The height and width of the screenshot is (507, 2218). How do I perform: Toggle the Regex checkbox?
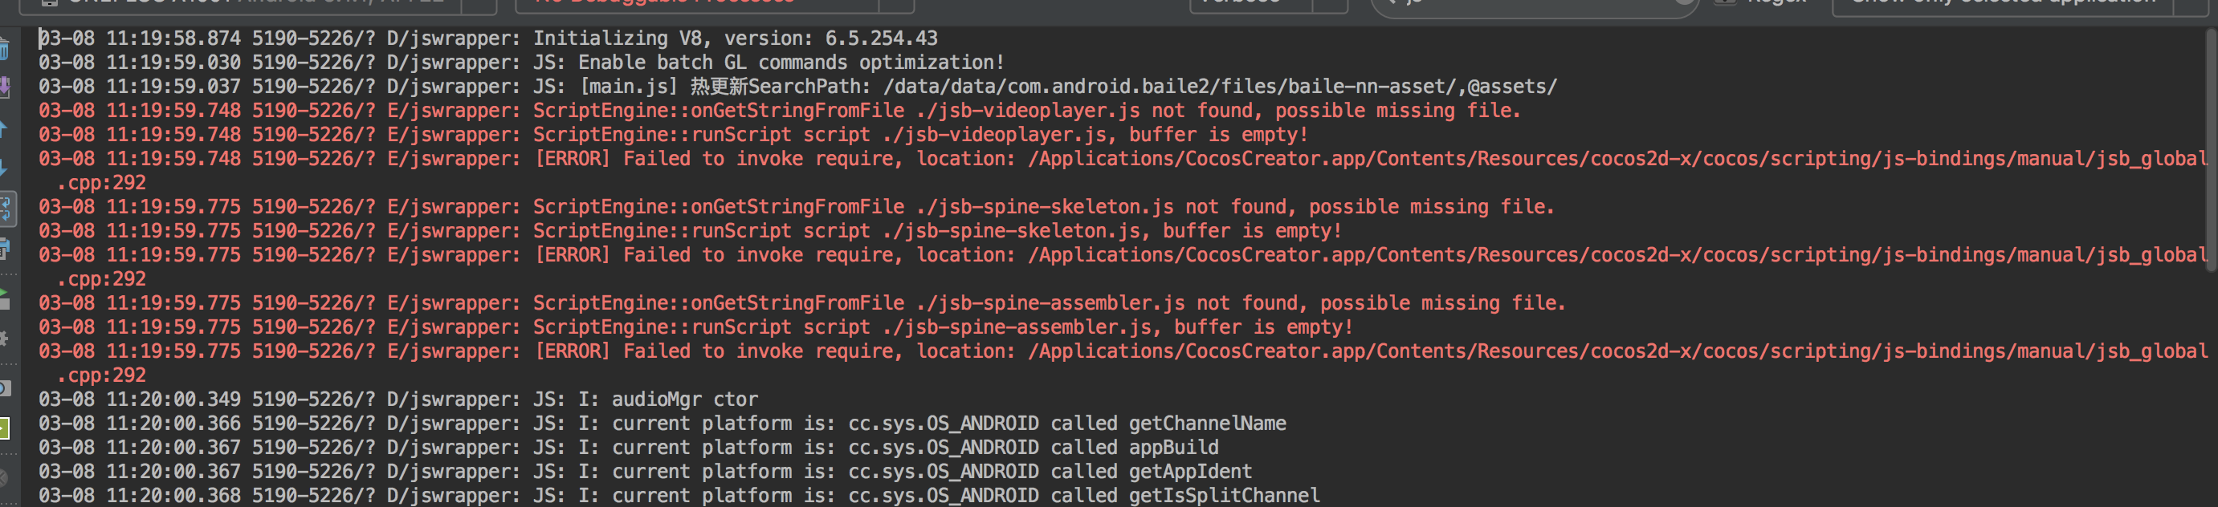pos(1725,2)
